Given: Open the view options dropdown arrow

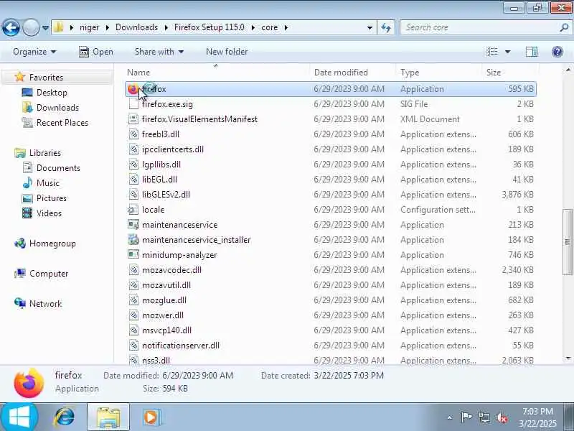Looking at the screenshot, I should click(508, 52).
